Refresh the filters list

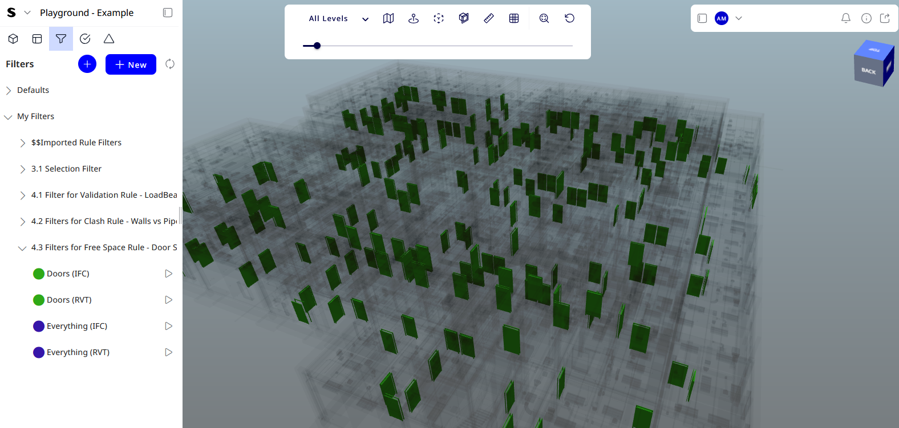(170, 64)
